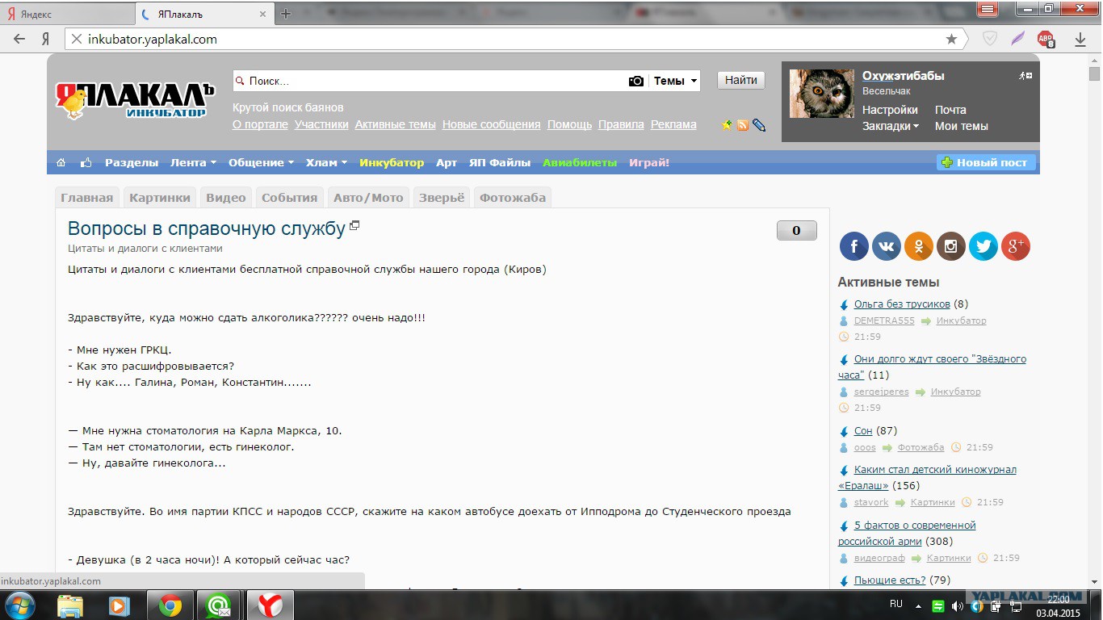The image size is (1103, 620).
Task: Click the shield protect icon in browser toolbar
Action: [989, 39]
